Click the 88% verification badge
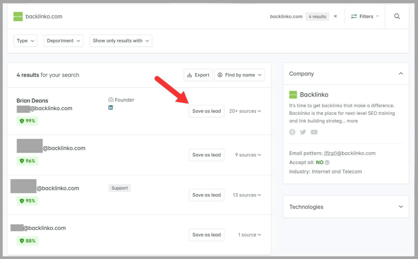This screenshot has height=259, width=418. point(27,241)
